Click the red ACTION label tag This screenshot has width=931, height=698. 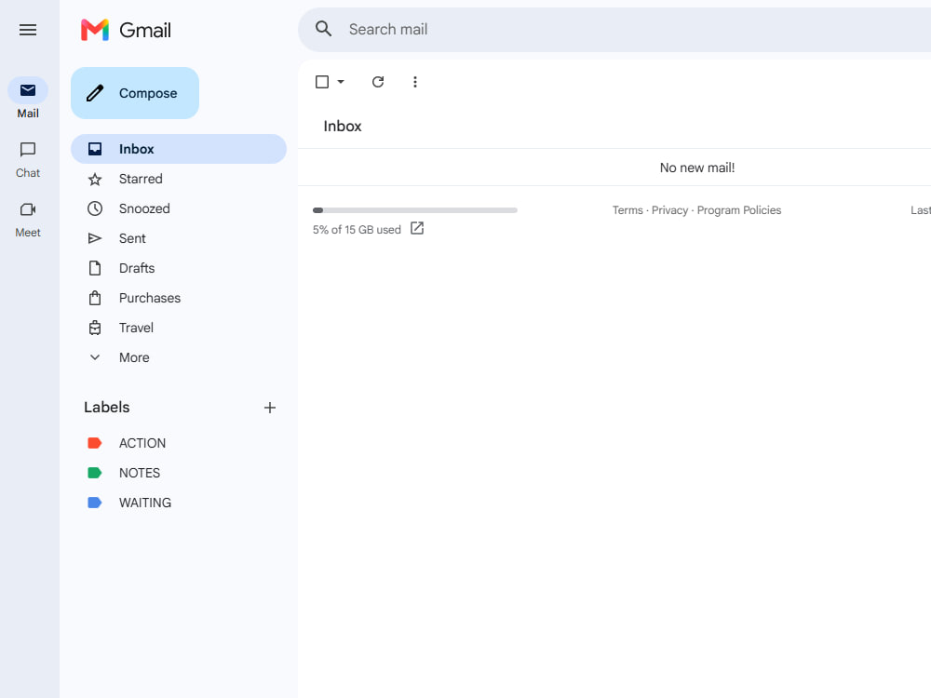click(95, 443)
